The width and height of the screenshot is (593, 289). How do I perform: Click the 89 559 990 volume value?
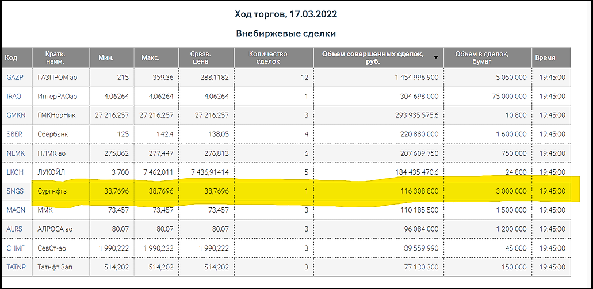pyautogui.click(x=420, y=248)
